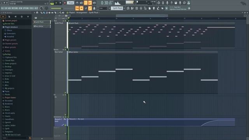Open the Mixer view icon
249x140 pixels.
click(x=141, y=8)
